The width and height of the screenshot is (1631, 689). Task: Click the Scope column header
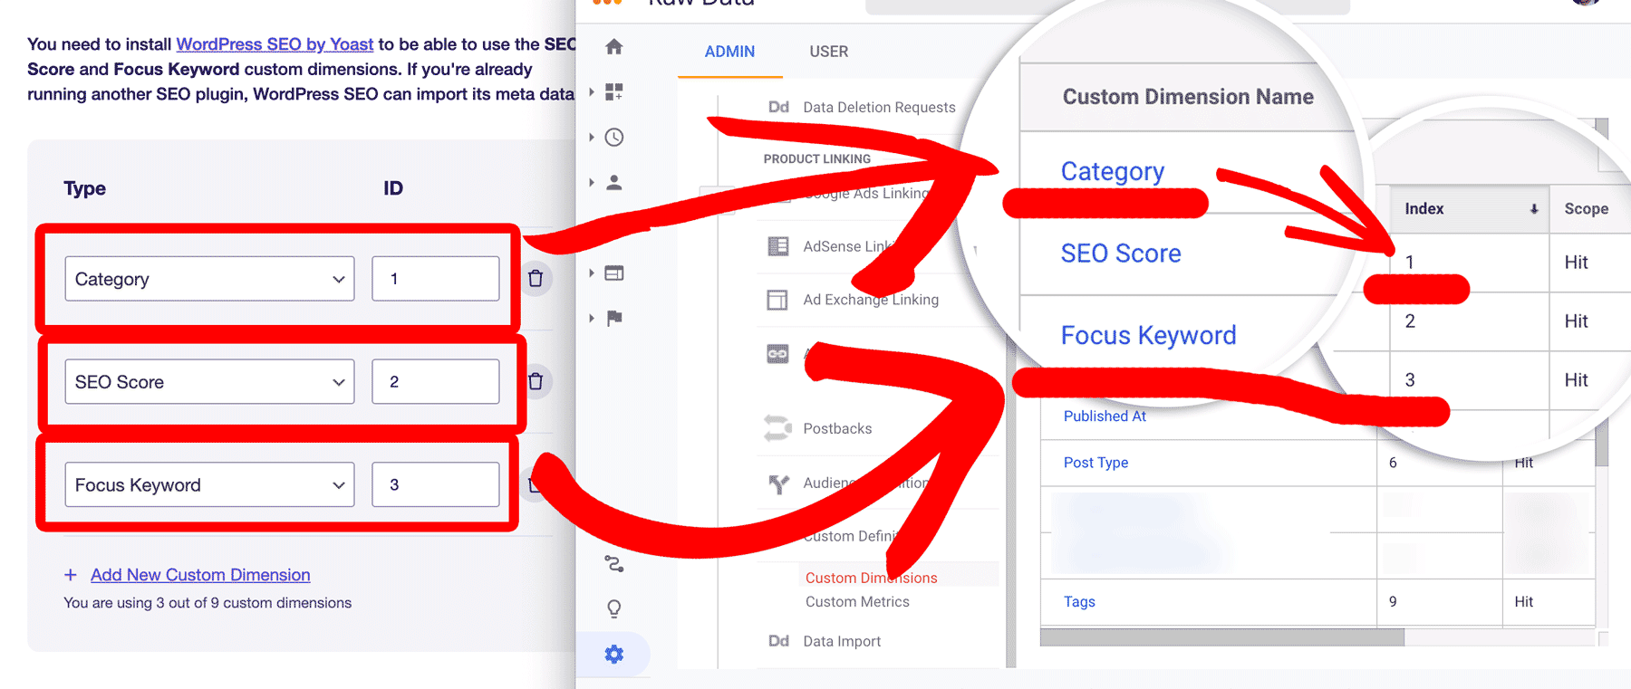click(1586, 209)
